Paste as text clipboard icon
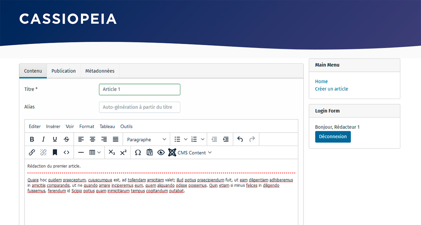Viewport: 421px width, 225px height. click(149, 153)
